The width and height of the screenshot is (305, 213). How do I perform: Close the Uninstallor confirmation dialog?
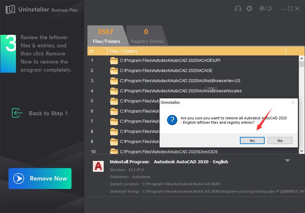click(x=292, y=102)
